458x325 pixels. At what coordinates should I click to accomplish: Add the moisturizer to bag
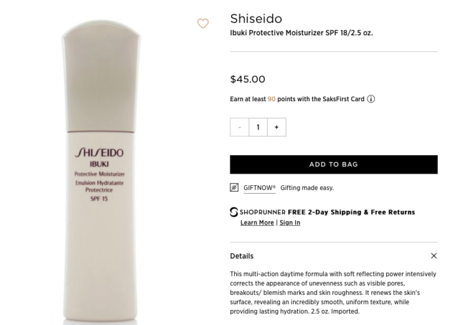pyautogui.click(x=334, y=164)
